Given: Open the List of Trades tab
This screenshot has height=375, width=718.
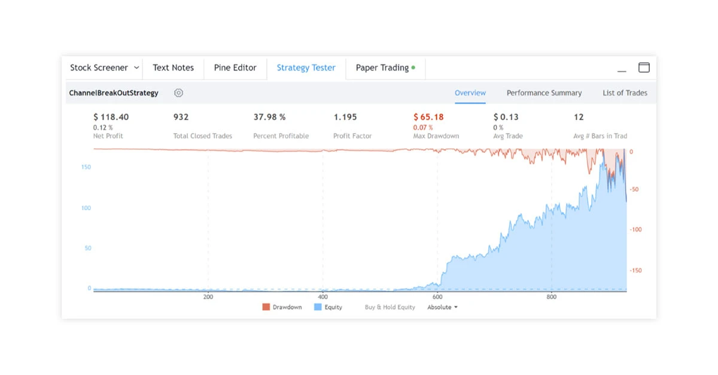Looking at the screenshot, I should pos(625,93).
